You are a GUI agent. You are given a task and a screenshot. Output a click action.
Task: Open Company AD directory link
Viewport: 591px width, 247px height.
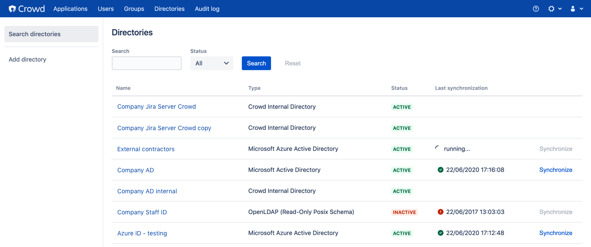[135, 170]
